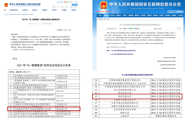Click 中国移动通信集团四川有限公司 in row 30

click(125, 80)
